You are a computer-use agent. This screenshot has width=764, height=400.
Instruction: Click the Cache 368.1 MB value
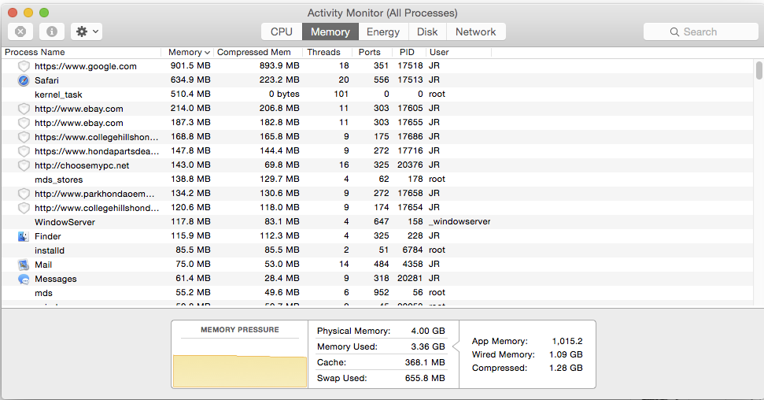(425, 362)
